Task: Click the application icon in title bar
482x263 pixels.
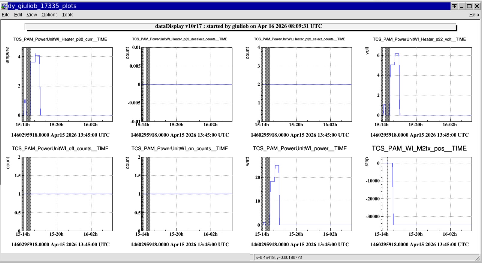Action: (4, 6)
